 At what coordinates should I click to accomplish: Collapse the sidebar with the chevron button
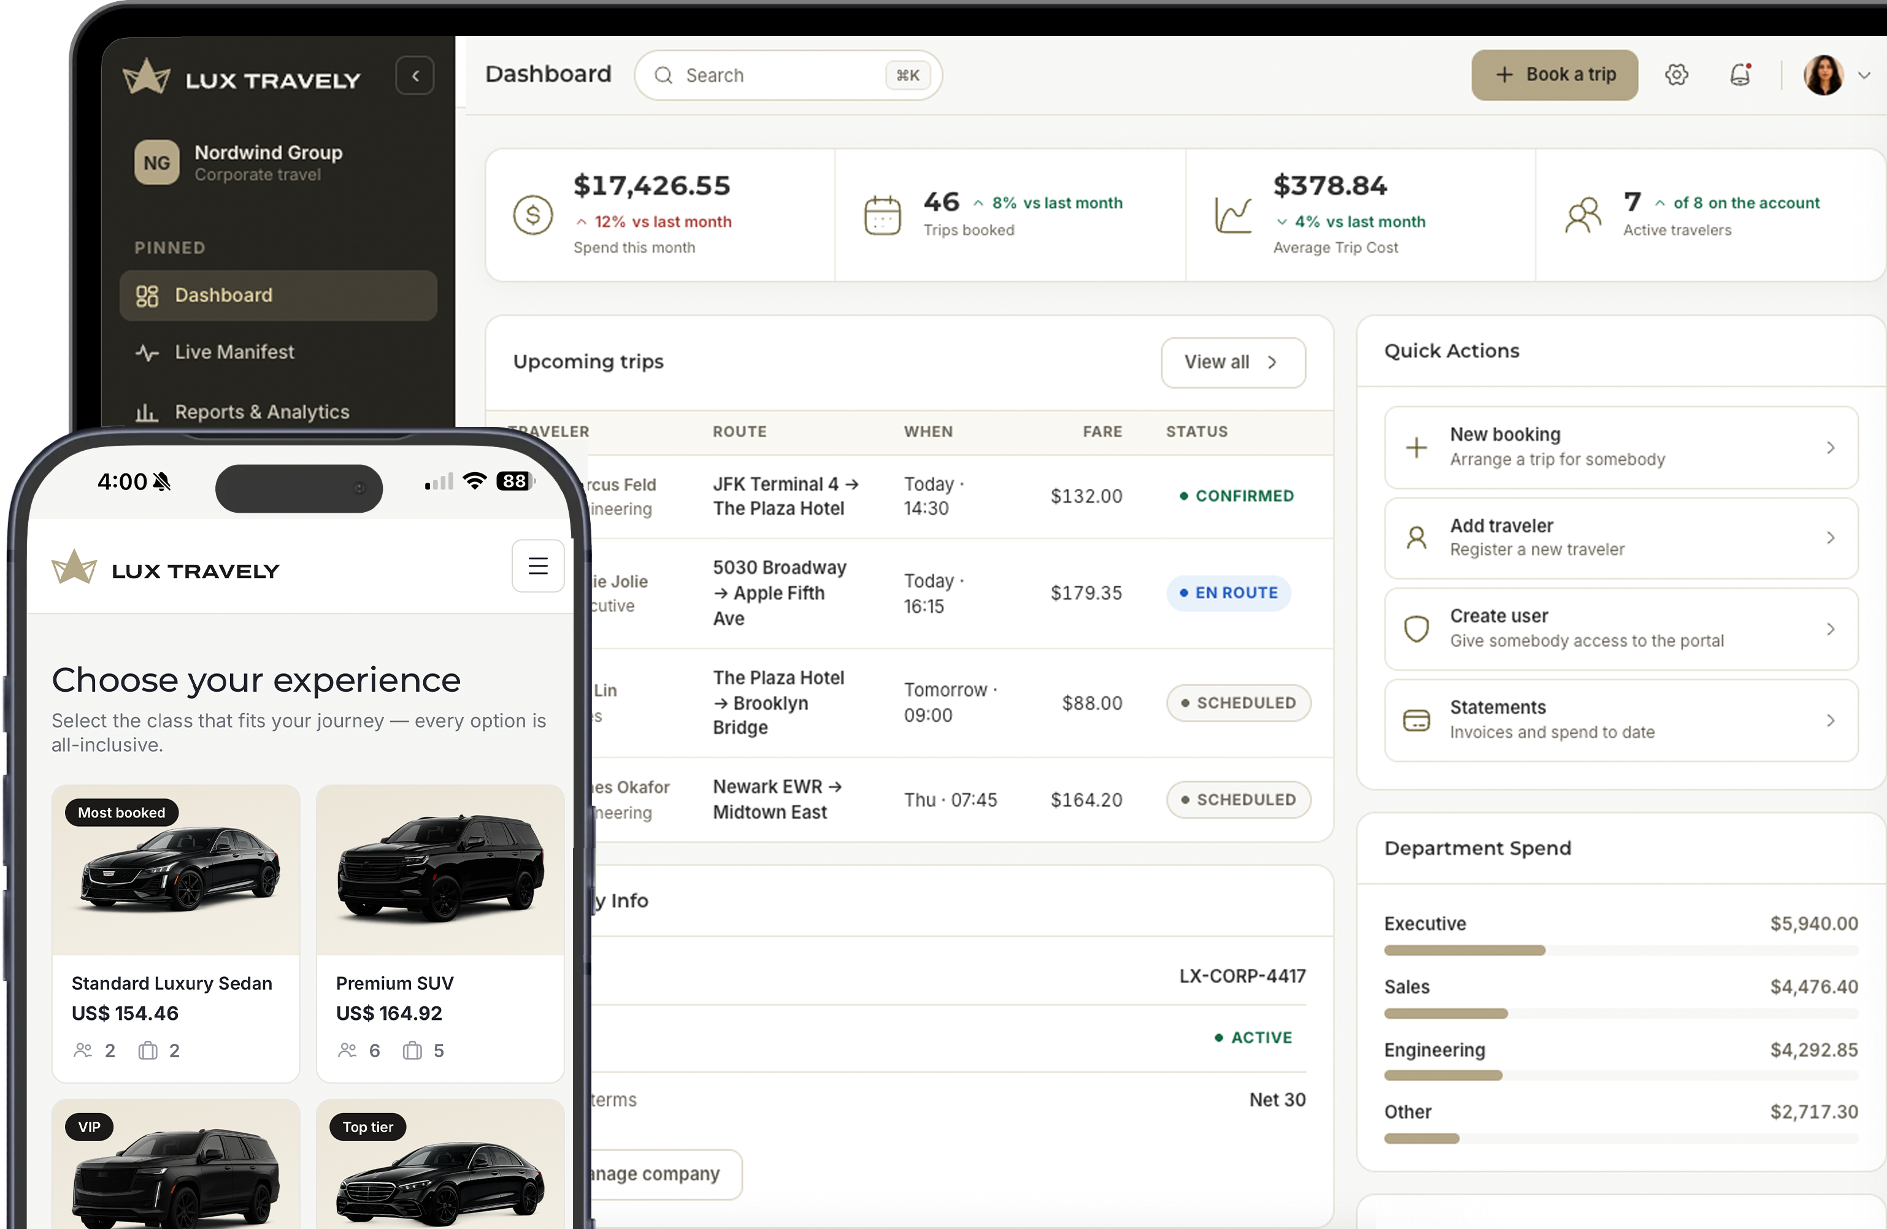click(415, 76)
